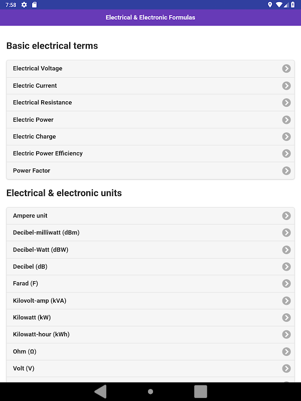Image resolution: width=301 pixels, height=401 pixels.
Task: Select the Electric Charge list item
Action: [35, 137]
